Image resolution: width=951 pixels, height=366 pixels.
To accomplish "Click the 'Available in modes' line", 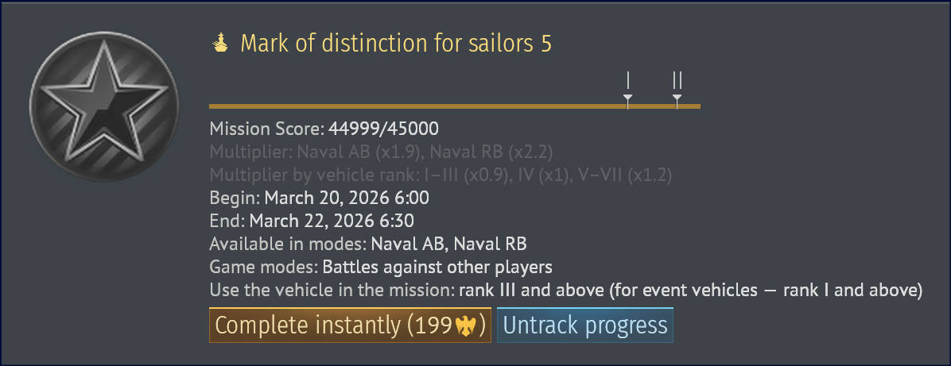I will 367,244.
